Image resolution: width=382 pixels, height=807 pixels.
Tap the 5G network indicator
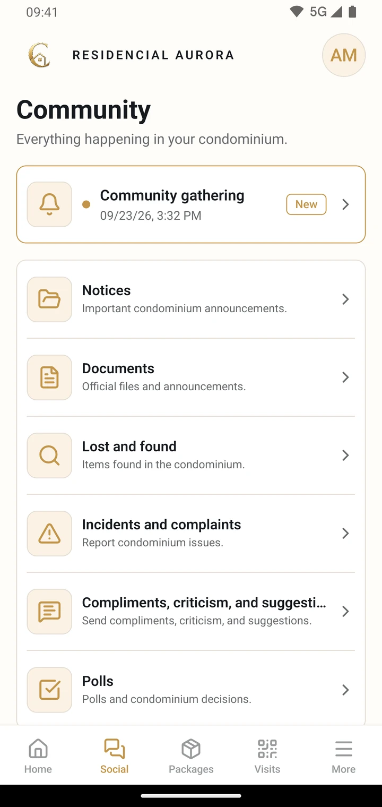(x=318, y=12)
